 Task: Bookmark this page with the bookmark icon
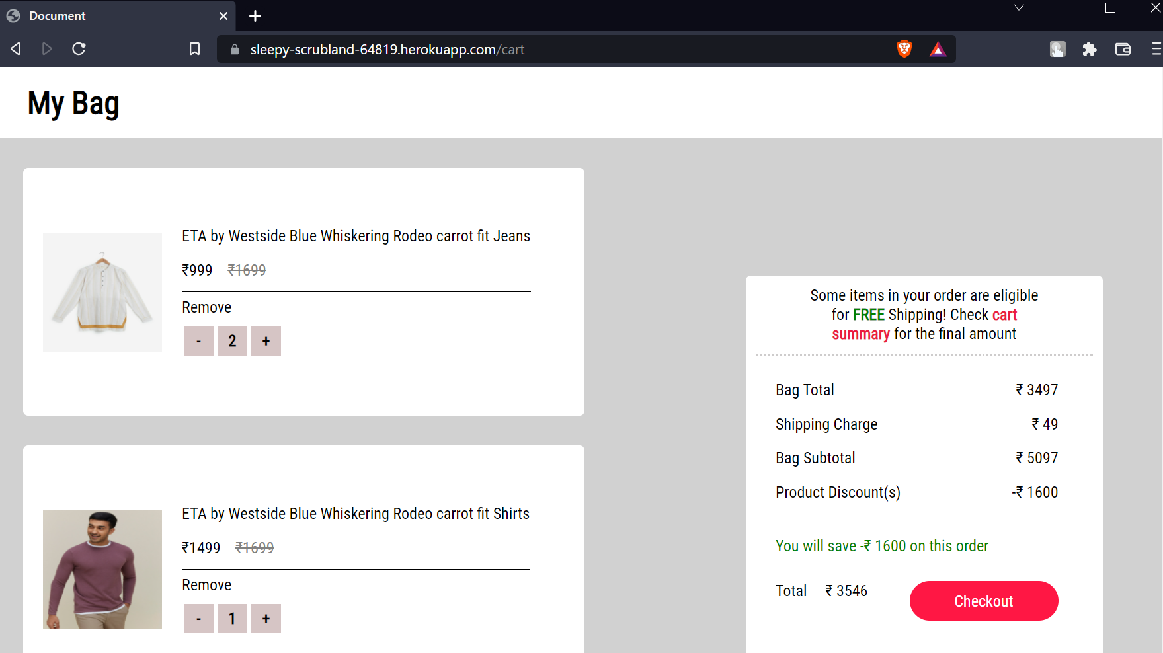coord(194,49)
